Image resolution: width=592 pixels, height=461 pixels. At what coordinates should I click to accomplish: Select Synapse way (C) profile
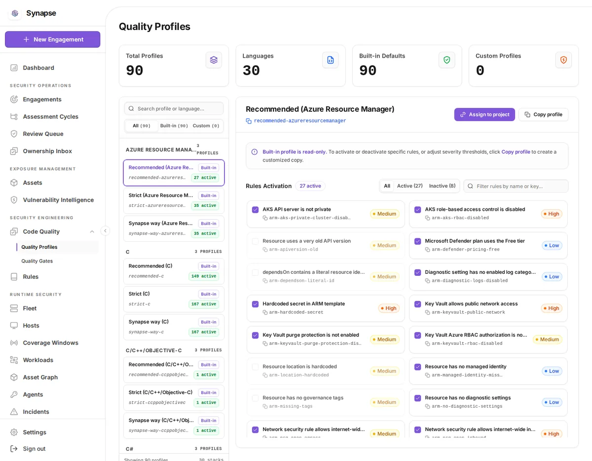[x=174, y=327]
